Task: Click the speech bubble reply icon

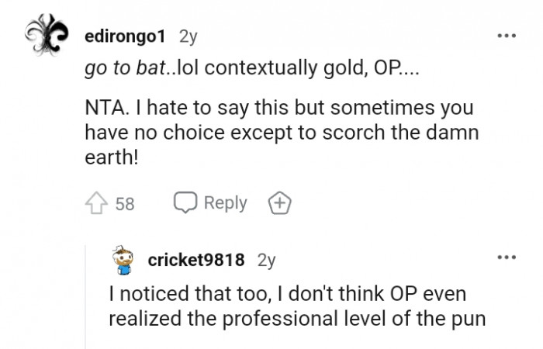Action: [186, 203]
